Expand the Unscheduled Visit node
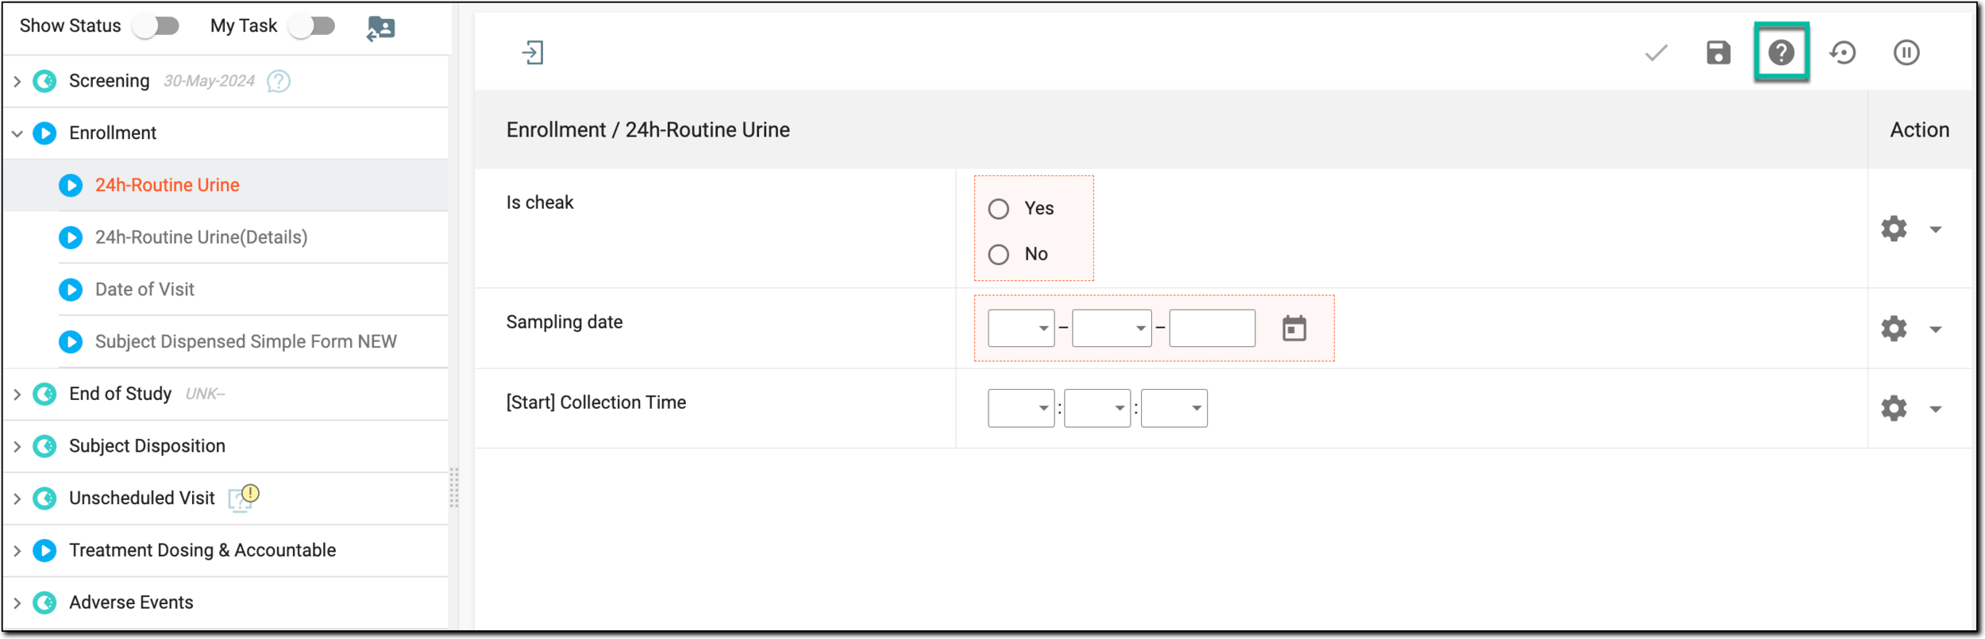Screen dimensions: 1985x639 coord(17,499)
